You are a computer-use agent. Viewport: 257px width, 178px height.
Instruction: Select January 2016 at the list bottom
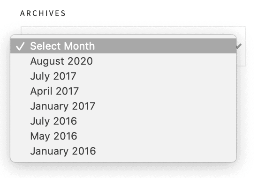123,151
